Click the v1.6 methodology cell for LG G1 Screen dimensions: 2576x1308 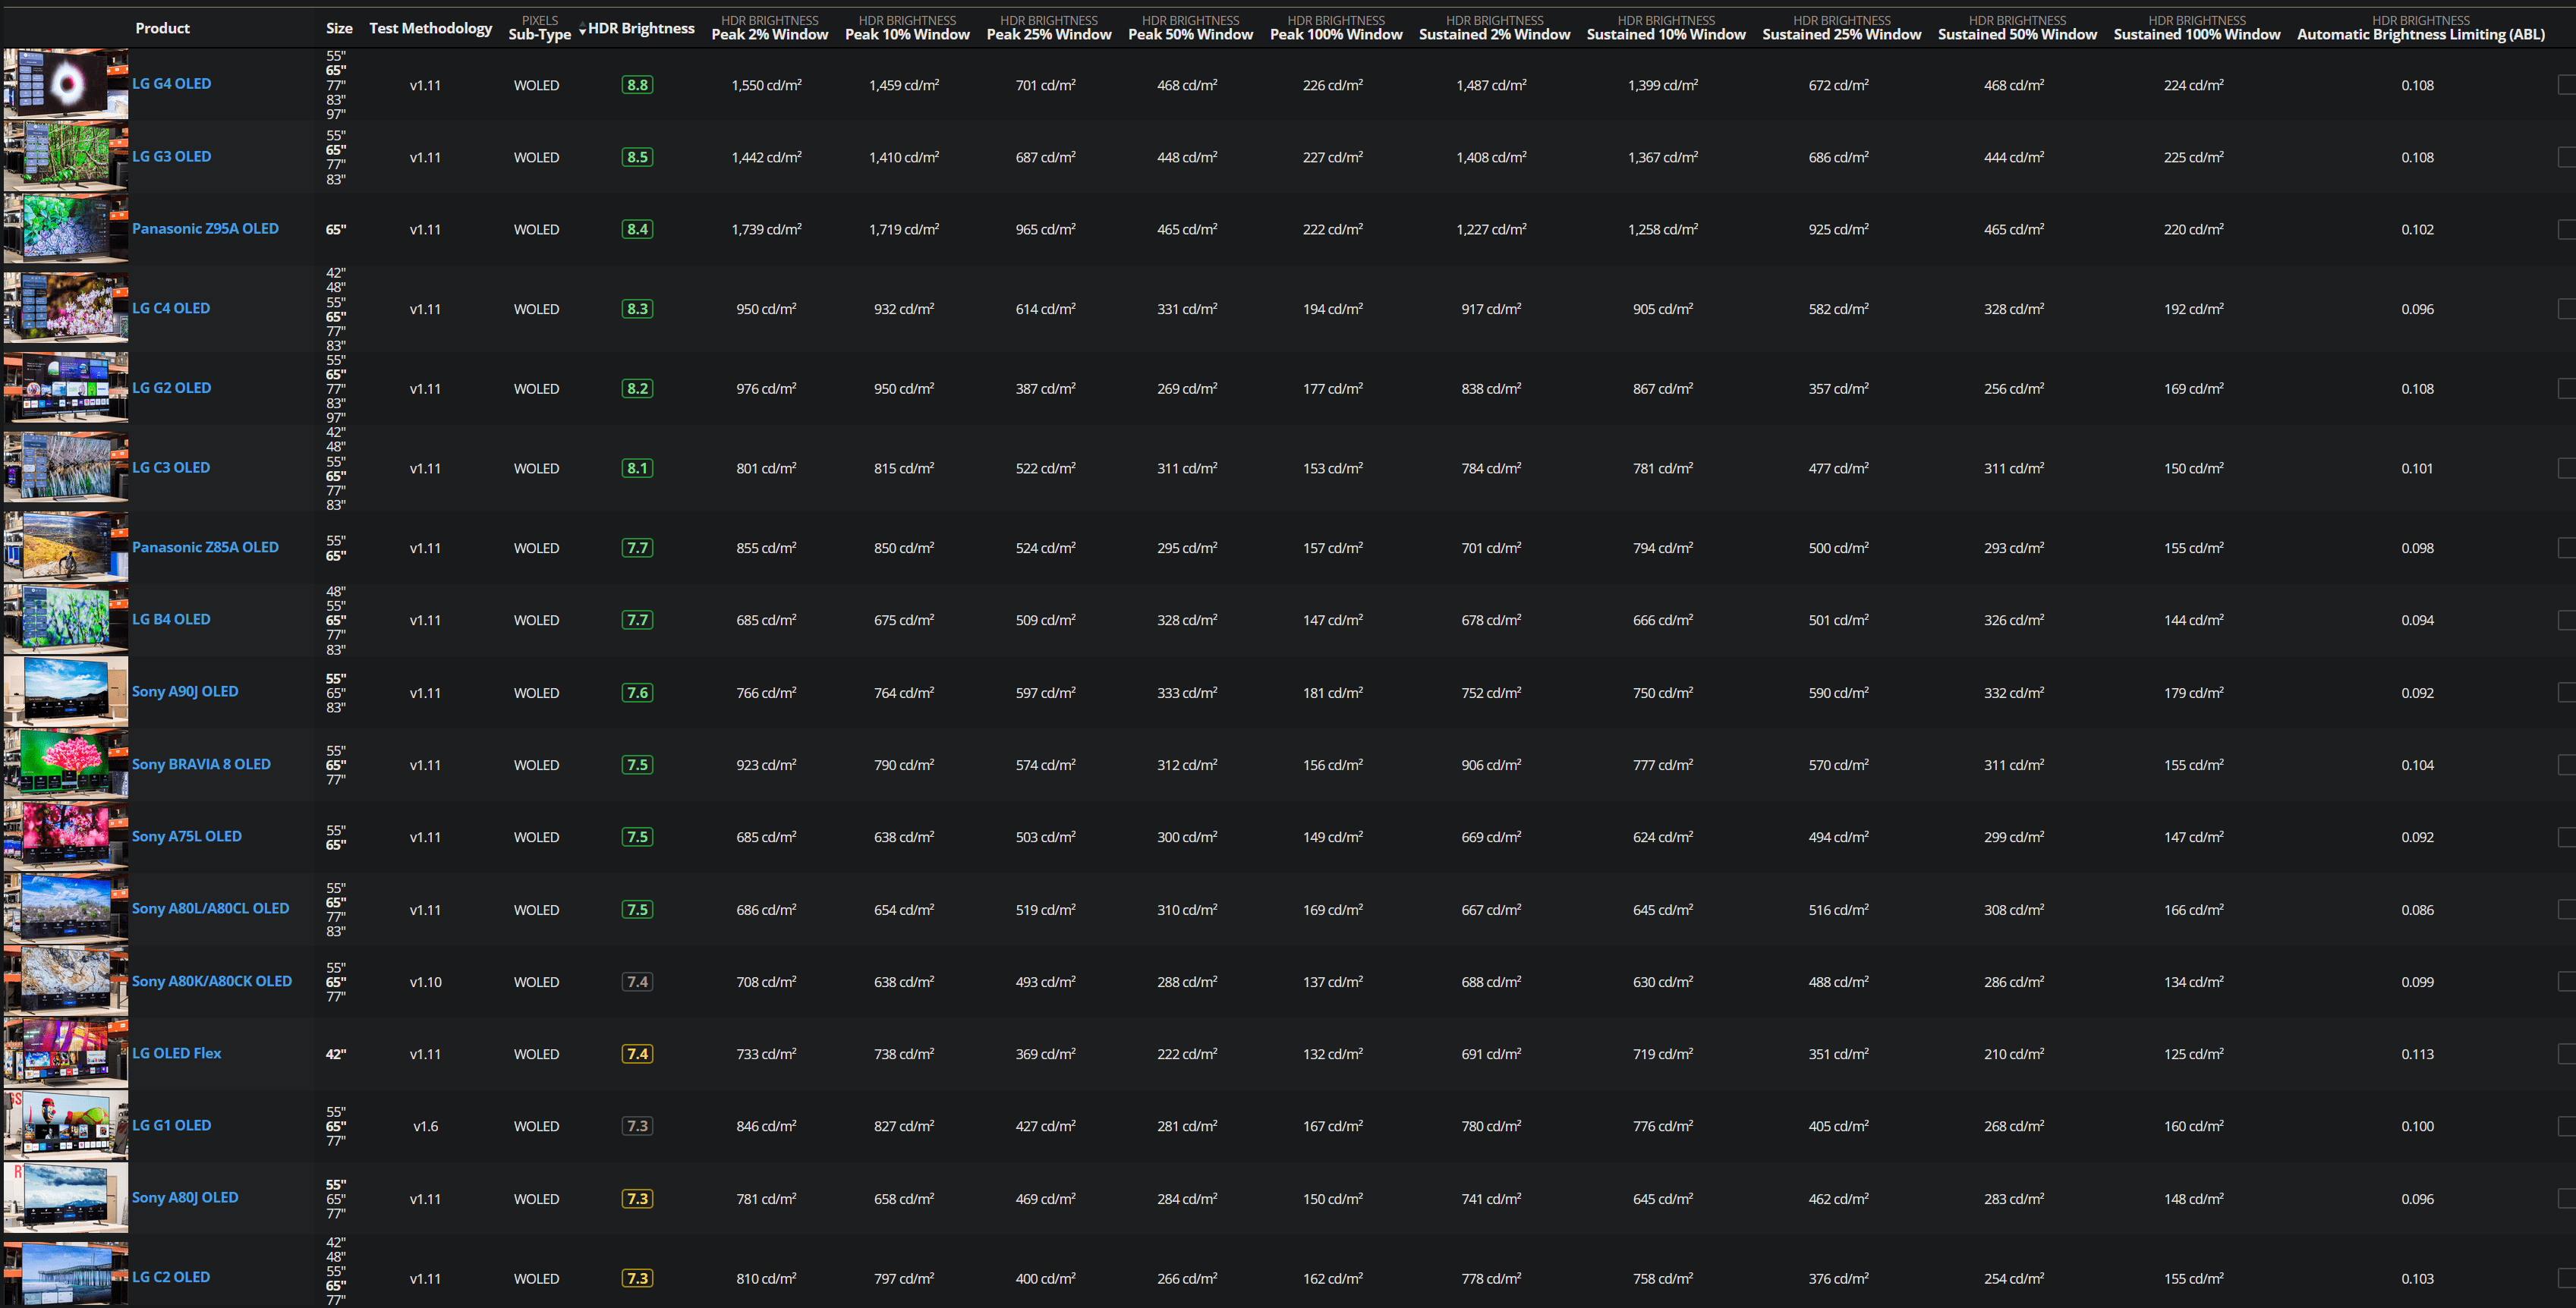pos(426,1126)
